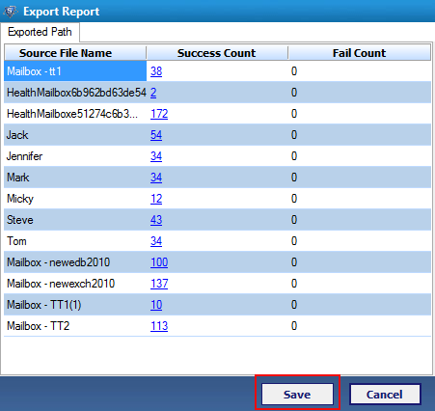The width and height of the screenshot is (435, 411).
Task: Open success count link 172
Action: (159, 114)
